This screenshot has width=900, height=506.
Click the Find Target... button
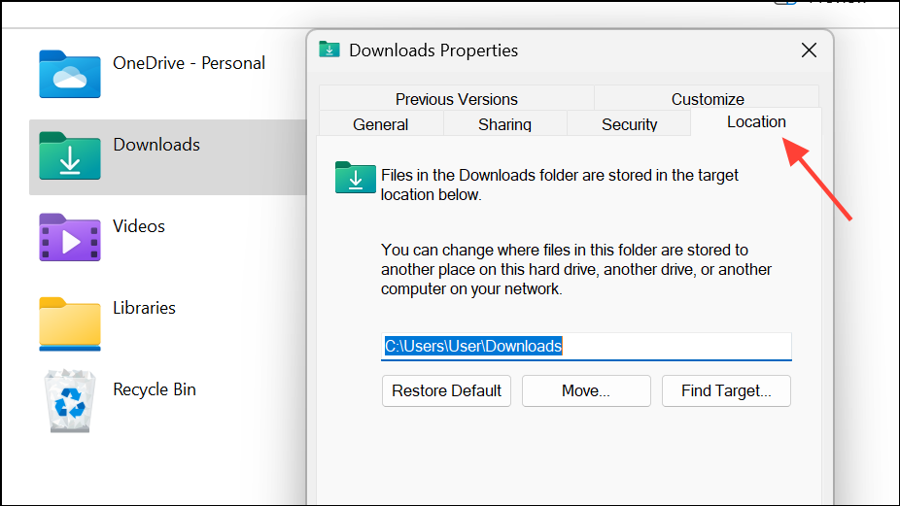726,390
